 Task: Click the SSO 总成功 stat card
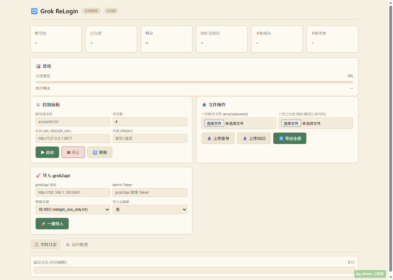222,39
